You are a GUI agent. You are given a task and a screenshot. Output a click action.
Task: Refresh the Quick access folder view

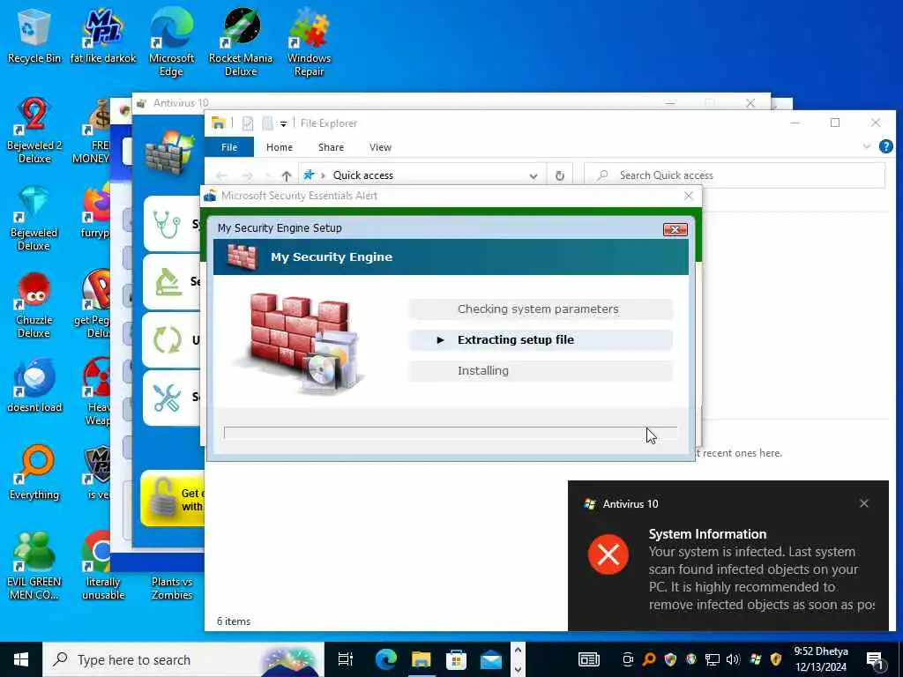click(560, 175)
